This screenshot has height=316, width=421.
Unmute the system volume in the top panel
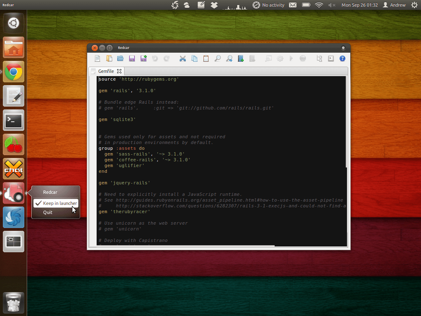pos(331,5)
